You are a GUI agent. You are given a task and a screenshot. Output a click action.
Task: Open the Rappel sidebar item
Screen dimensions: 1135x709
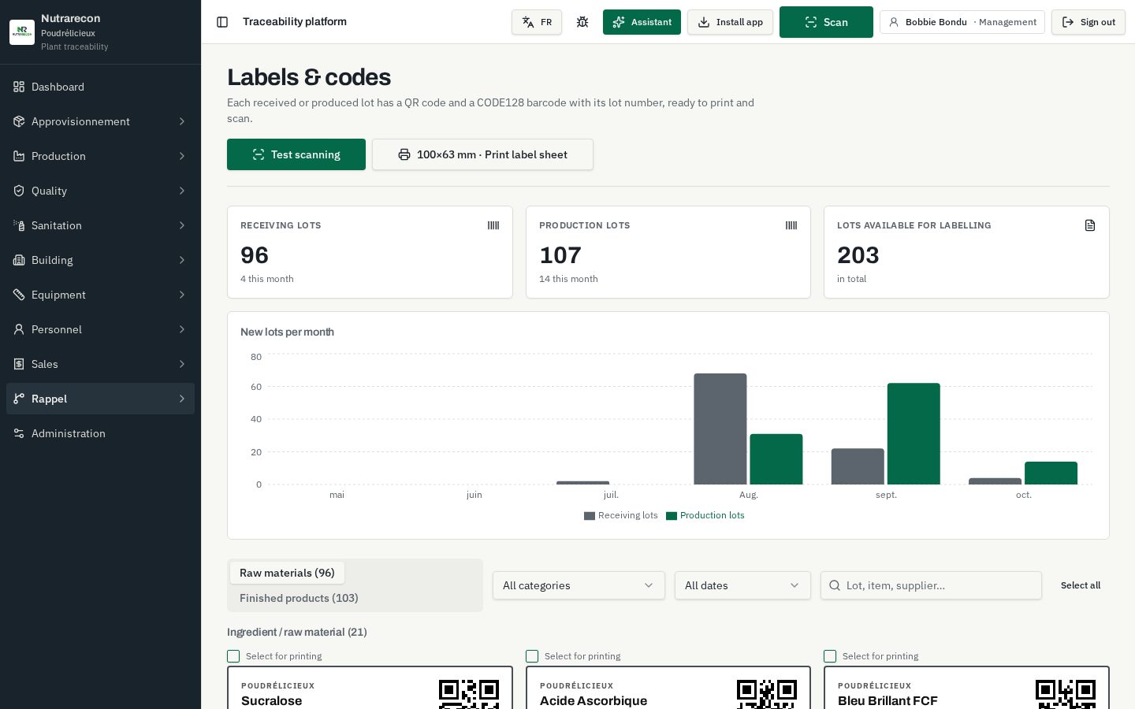(100, 399)
